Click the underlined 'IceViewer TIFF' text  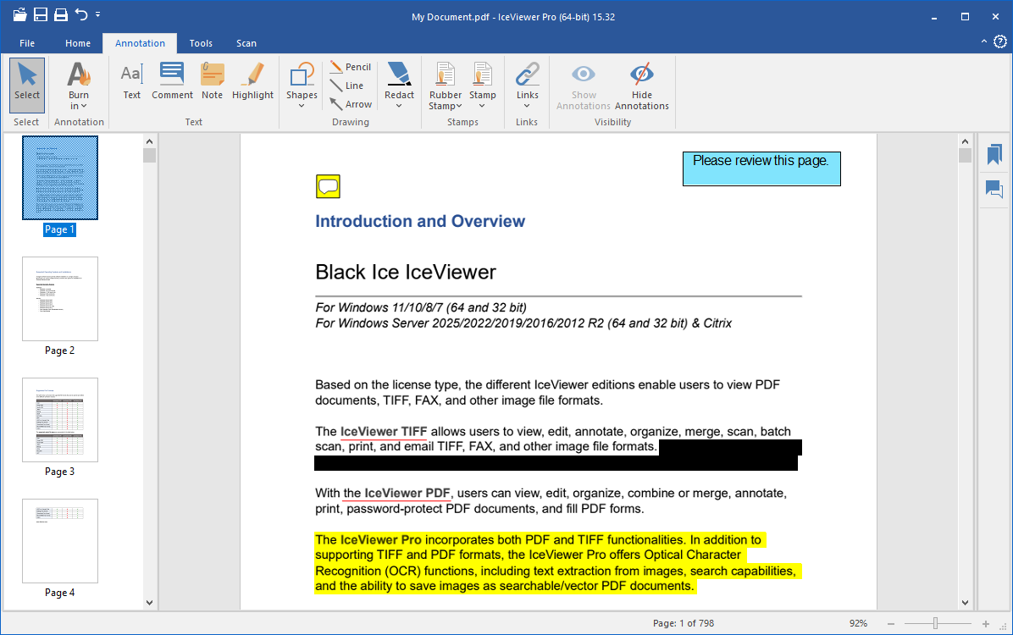[x=384, y=432]
